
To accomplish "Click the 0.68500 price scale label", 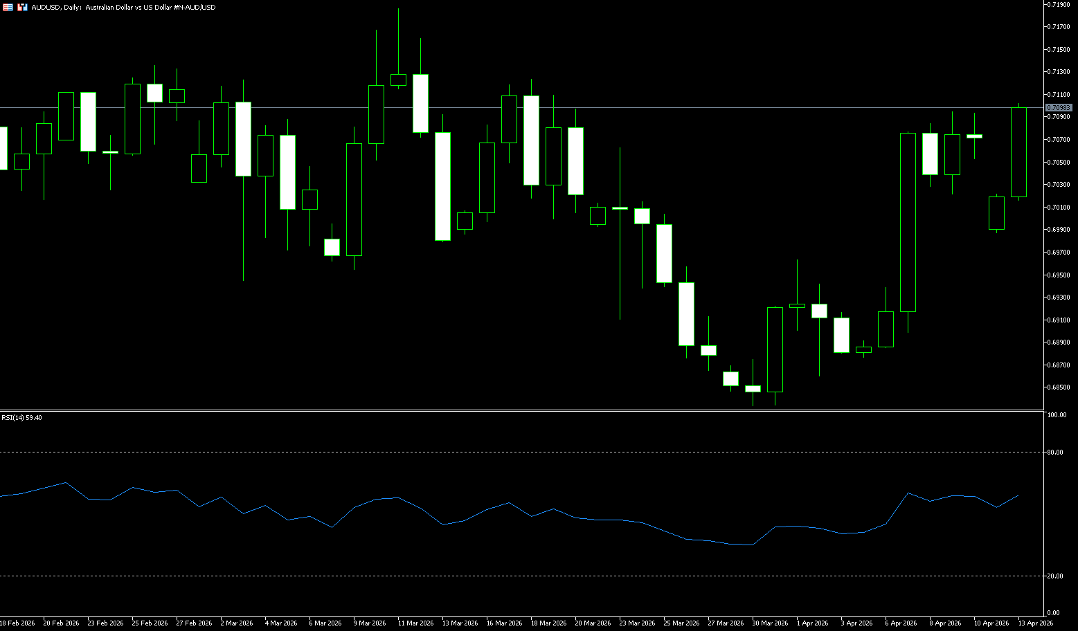I will 1059,387.
